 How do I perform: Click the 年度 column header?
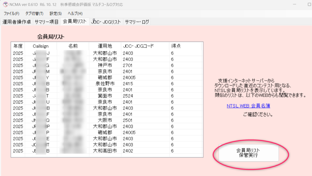click(x=18, y=46)
